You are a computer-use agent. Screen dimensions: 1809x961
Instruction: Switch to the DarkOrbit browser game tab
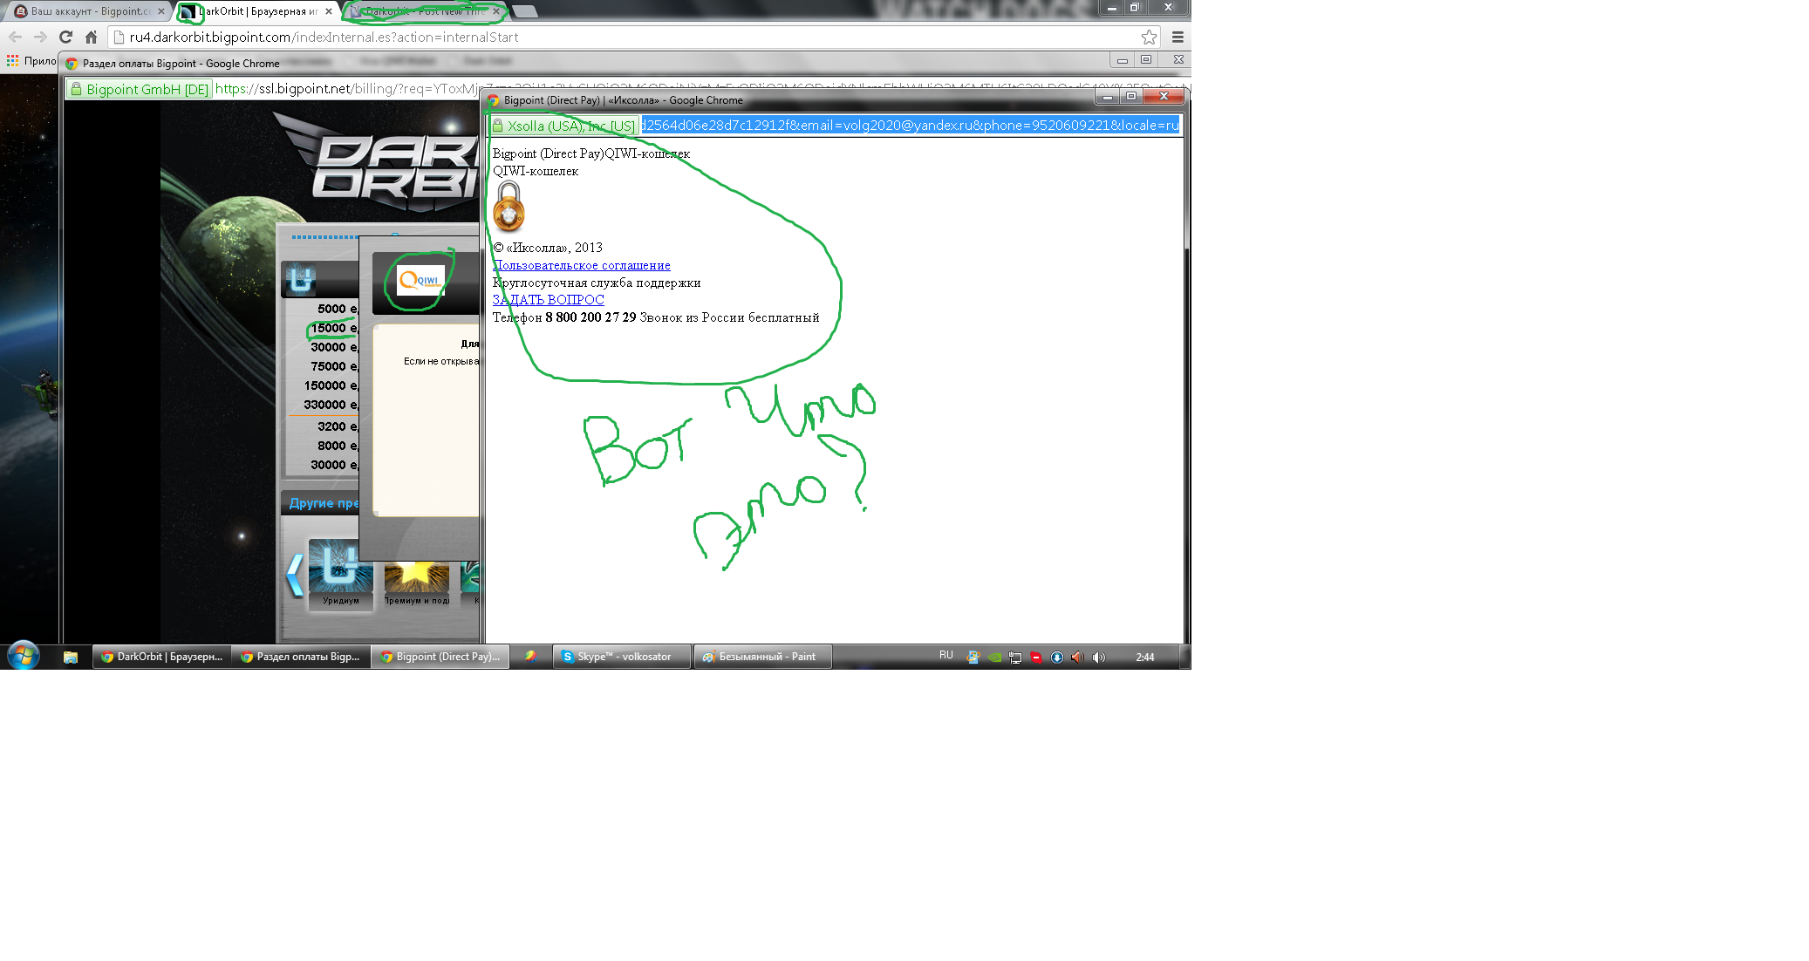click(257, 11)
